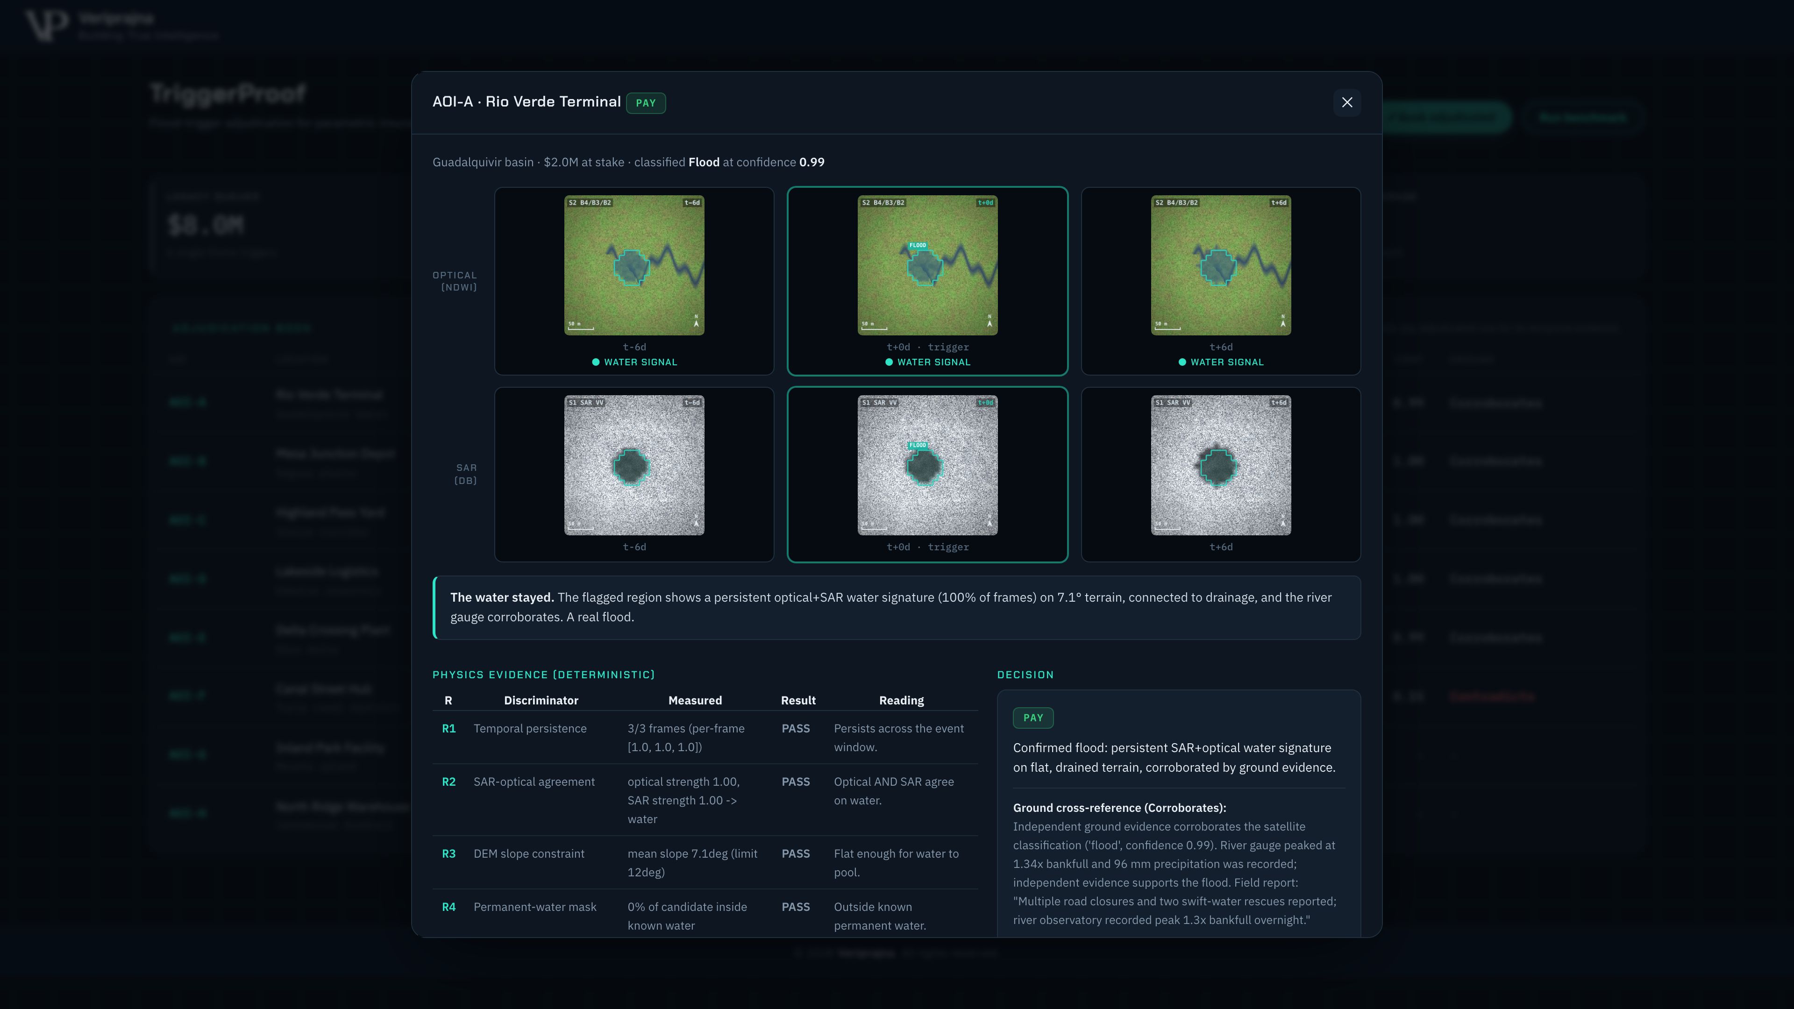Viewport: 1794px width, 1009px height.
Task: Select the R3 rule identifier
Action: click(x=448, y=854)
